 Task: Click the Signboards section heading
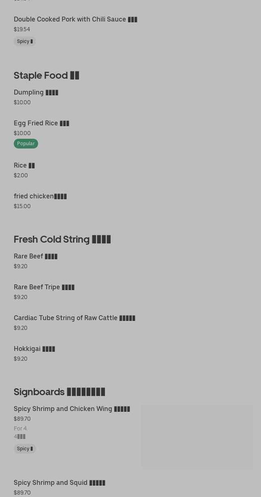[59, 392]
